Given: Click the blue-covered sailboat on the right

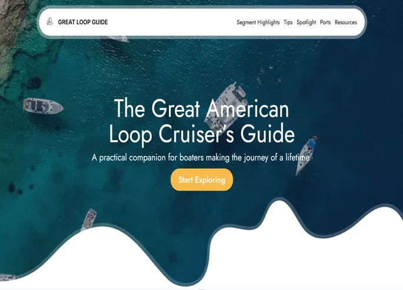Looking at the screenshot, I should pyautogui.click(x=307, y=154).
